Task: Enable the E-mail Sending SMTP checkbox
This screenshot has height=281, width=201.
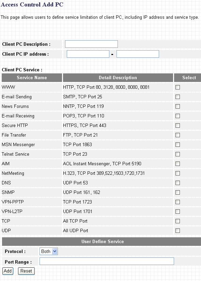Action: (x=177, y=97)
